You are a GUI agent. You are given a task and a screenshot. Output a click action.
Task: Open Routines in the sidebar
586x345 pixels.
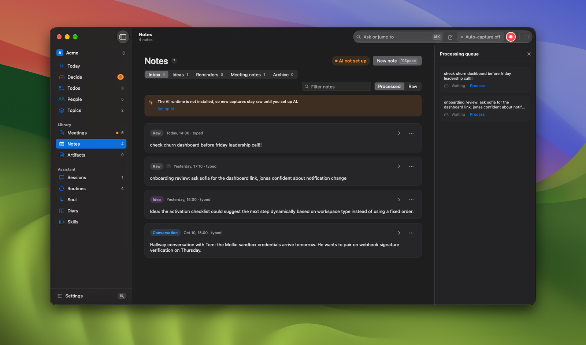[91, 189]
